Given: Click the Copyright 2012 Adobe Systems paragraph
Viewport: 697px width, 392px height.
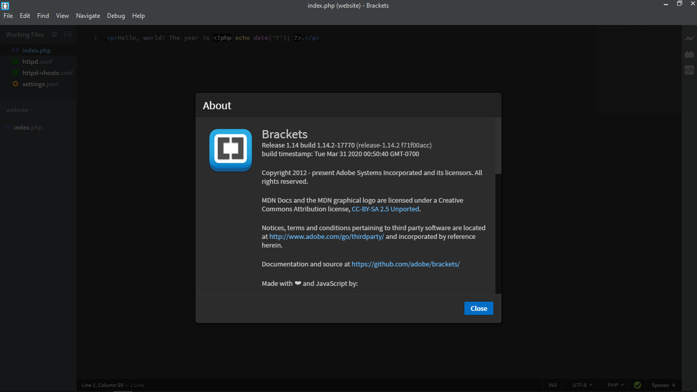Looking at the screenshot, I should [372, 177].
